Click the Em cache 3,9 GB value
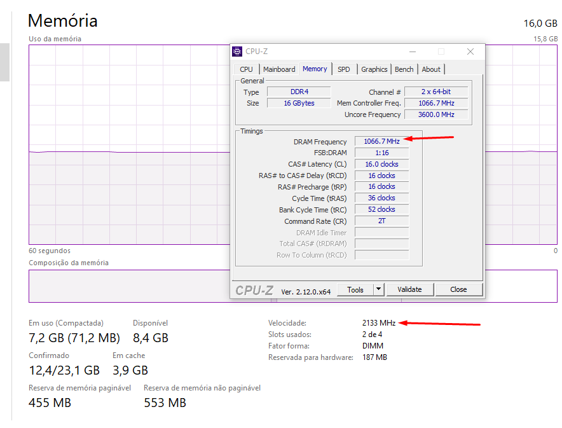 tap(130, 370)
